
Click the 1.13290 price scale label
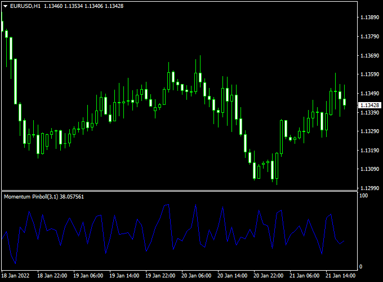coord(370,131)
